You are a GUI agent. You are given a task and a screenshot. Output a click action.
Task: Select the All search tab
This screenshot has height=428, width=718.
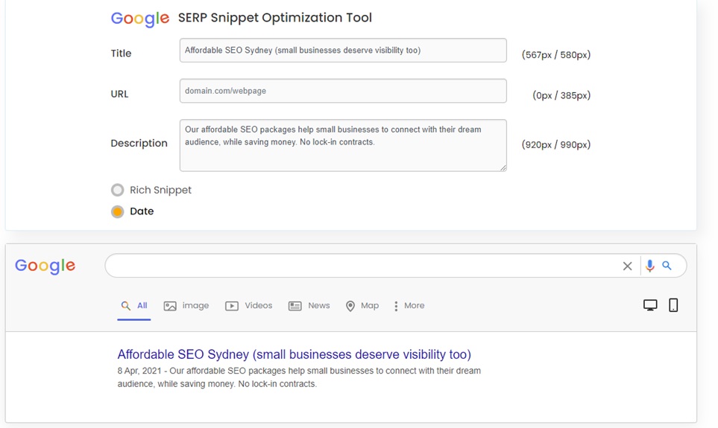[134, 306]
